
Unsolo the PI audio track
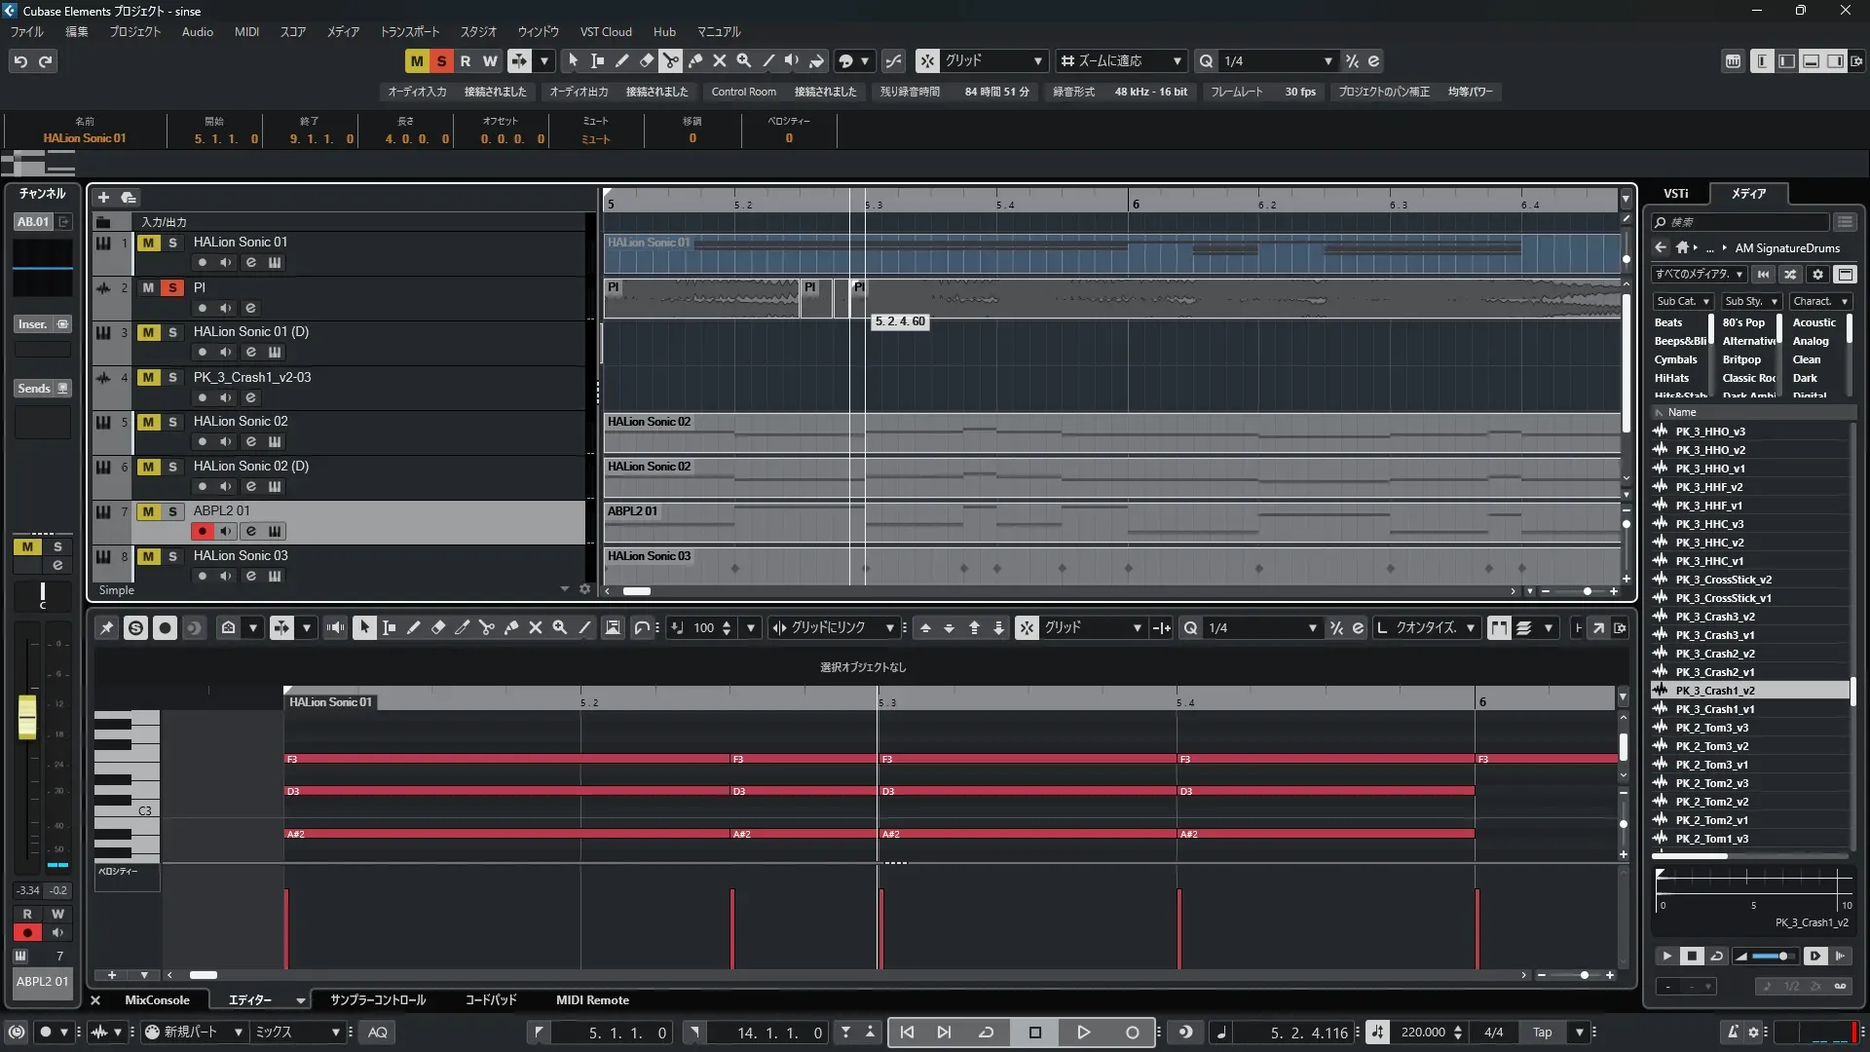pos(172,287)
